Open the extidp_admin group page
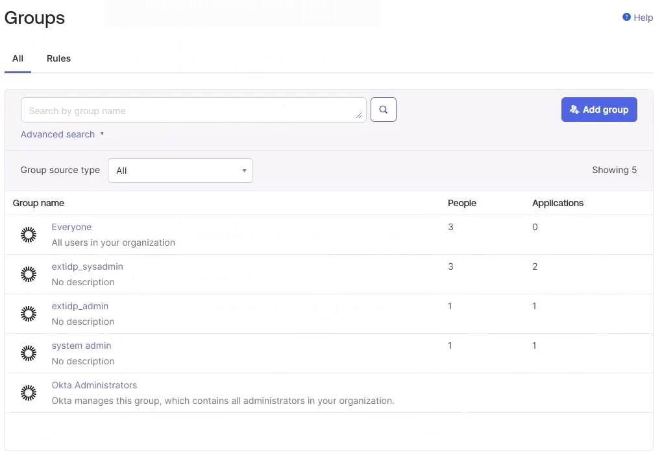Viewport: 662px width, 459px height. pyautogui.click(x=80, y=306)
